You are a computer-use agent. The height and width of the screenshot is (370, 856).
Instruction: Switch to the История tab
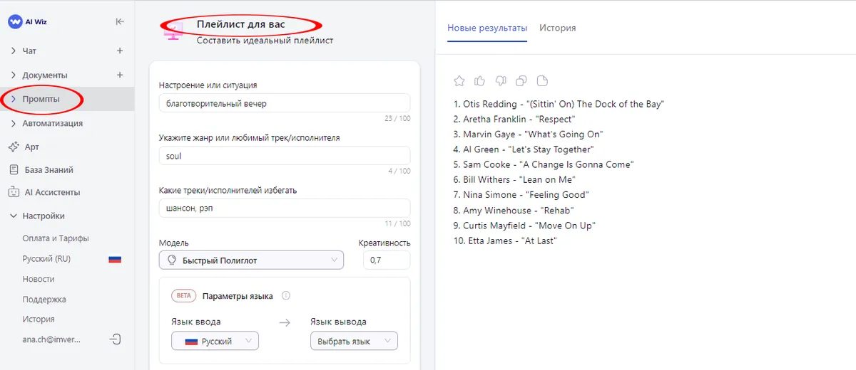(x=557, y=28)
